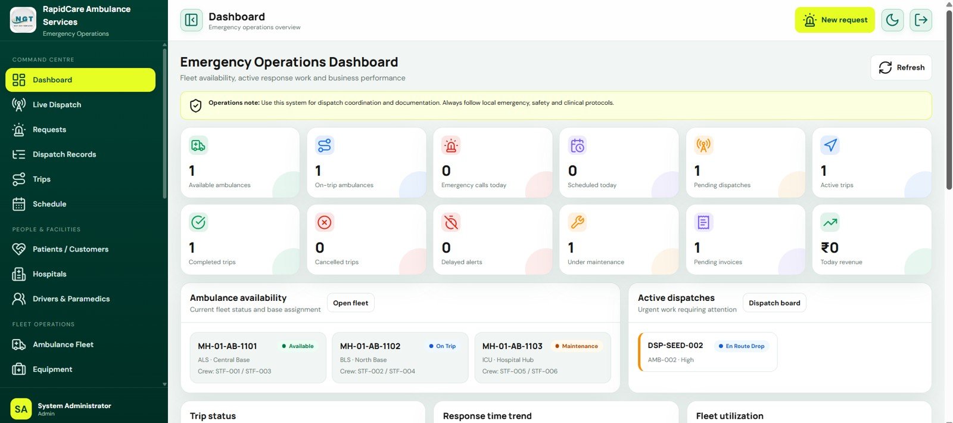Image resolution: width=953 pixels, height=423 pixels.
Task: Click the Trip status panel heading
Action: (x=213, y=416)
